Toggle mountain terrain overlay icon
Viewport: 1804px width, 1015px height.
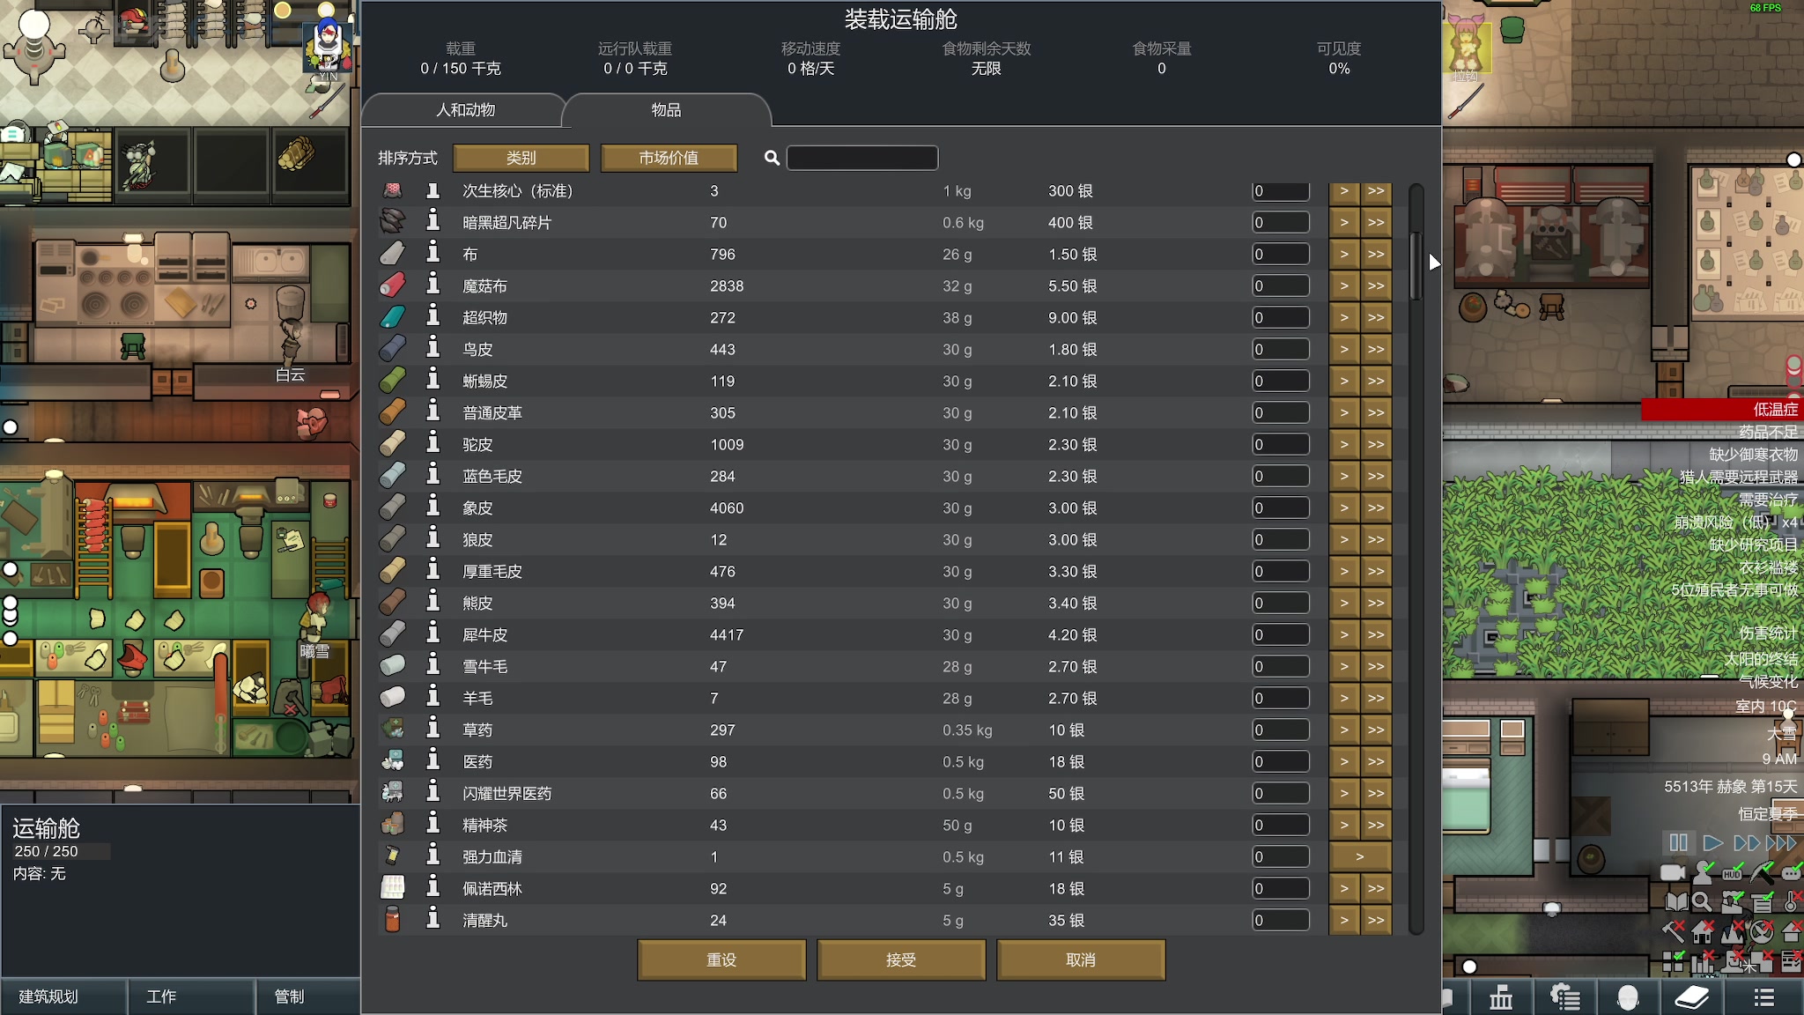[x=1733, y=930]
